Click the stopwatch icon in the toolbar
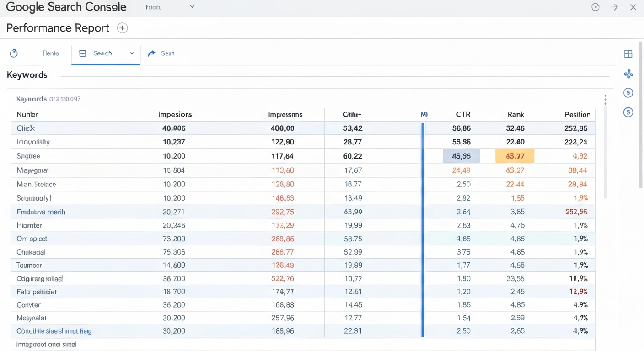This screenshot has width=644, height=351. click(x=14, y=53)
